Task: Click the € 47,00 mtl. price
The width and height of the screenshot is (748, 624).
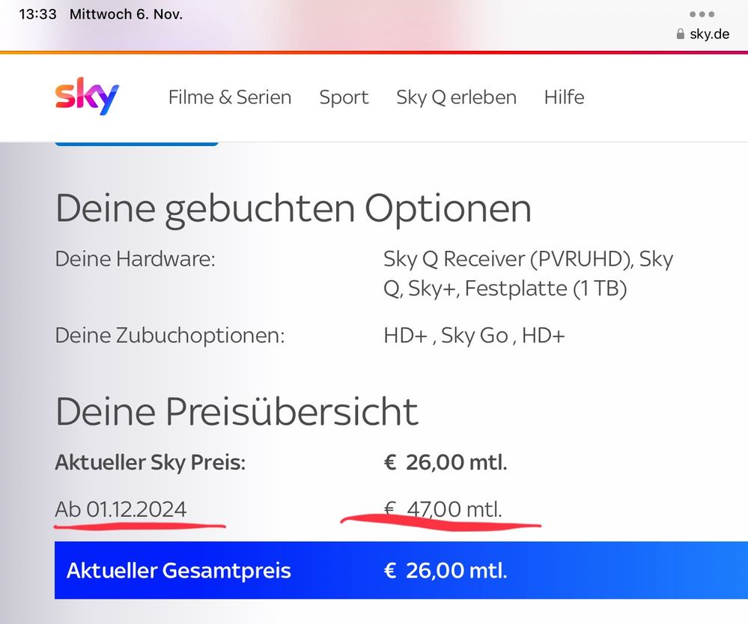Action: 443,510
